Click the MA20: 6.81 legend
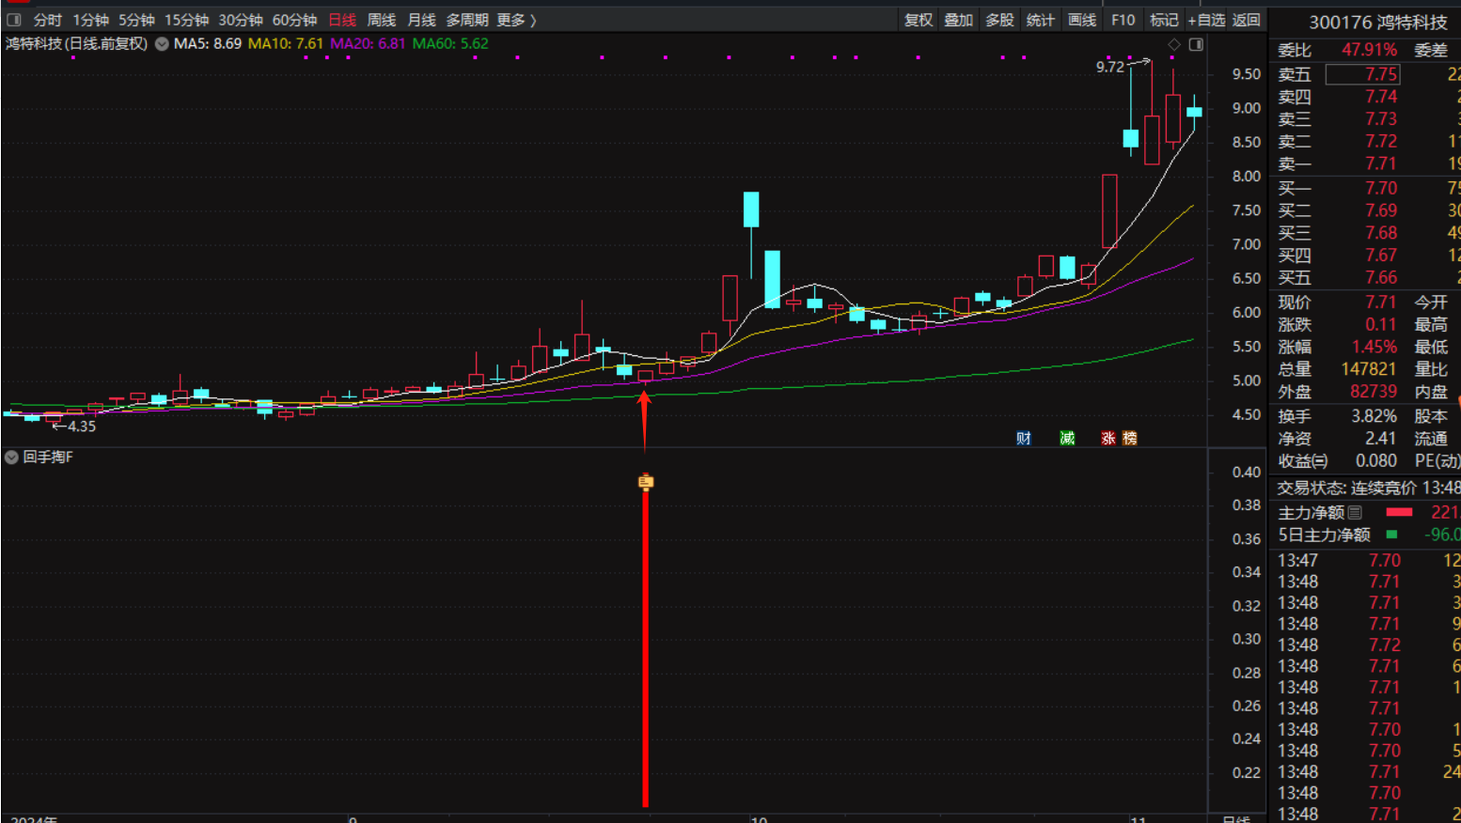This screenshot has width=1461, height=823. pyautogui.click(x=368, y=43)
